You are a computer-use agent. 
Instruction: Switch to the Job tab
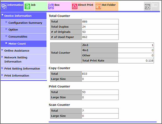coord(35,6)
